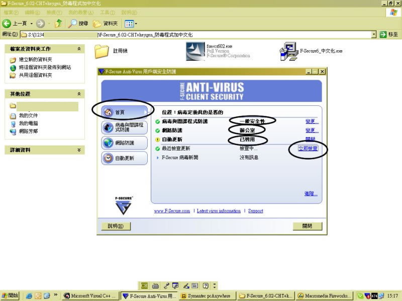
Task: Click Explorer Forward arrow button
Action: click(x=40, y=24)
